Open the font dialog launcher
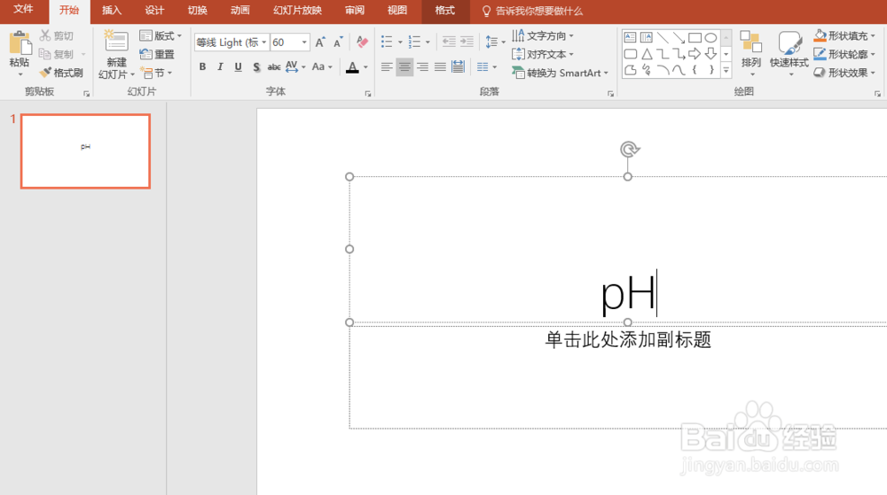 (368, 94)
